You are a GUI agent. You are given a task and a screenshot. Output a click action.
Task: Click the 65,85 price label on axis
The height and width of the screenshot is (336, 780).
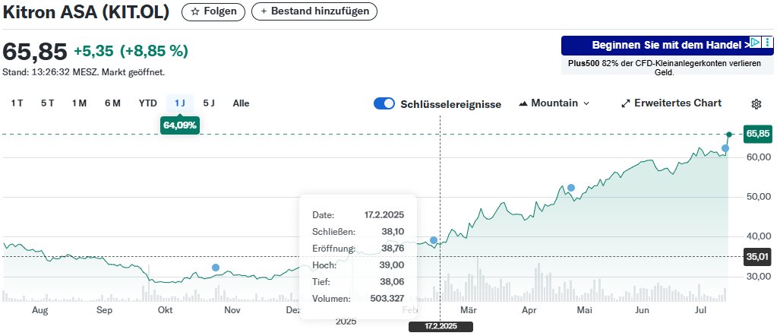click(758, 134)
